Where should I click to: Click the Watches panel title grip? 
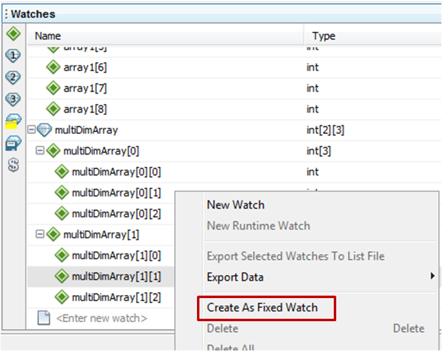(6, 14)
